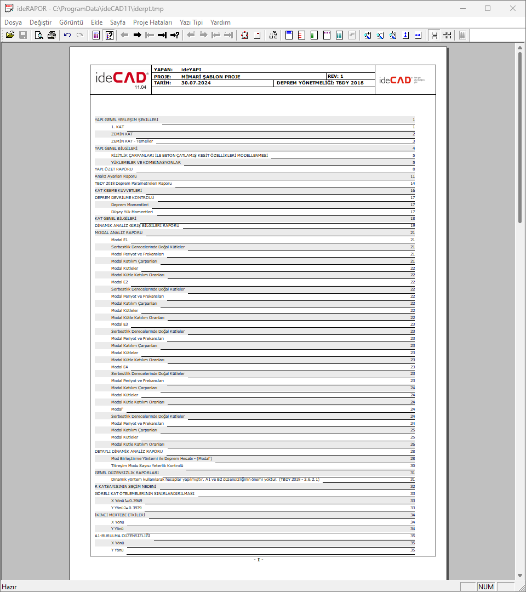
Task: Click the go-to-page arrow with question mark
Action: click(x=175, y=35)
